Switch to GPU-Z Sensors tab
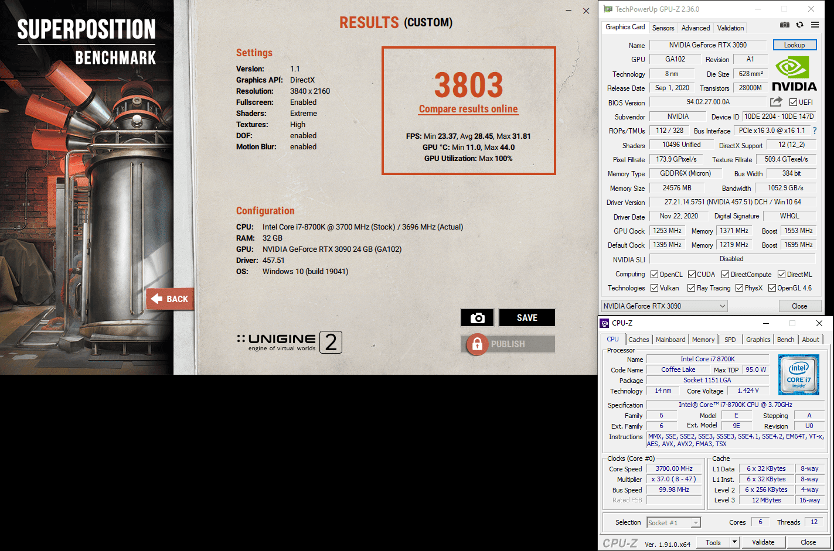Image resolution: width=834 pixels, height=551 pixels. click(663, 28)
